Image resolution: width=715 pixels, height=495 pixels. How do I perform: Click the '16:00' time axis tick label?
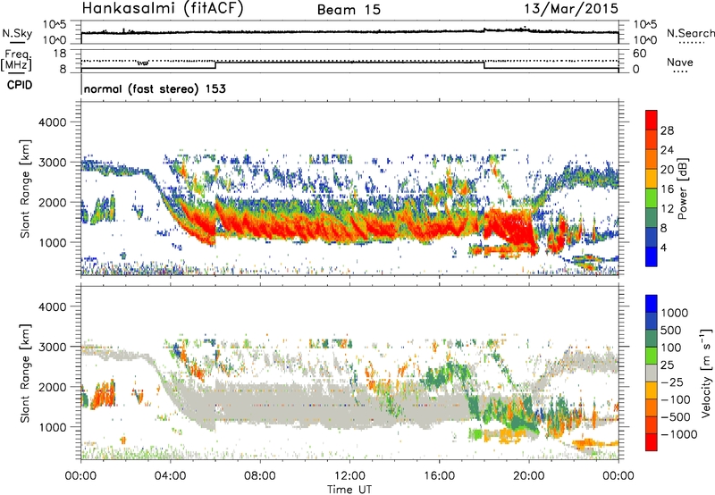point(439,476)
